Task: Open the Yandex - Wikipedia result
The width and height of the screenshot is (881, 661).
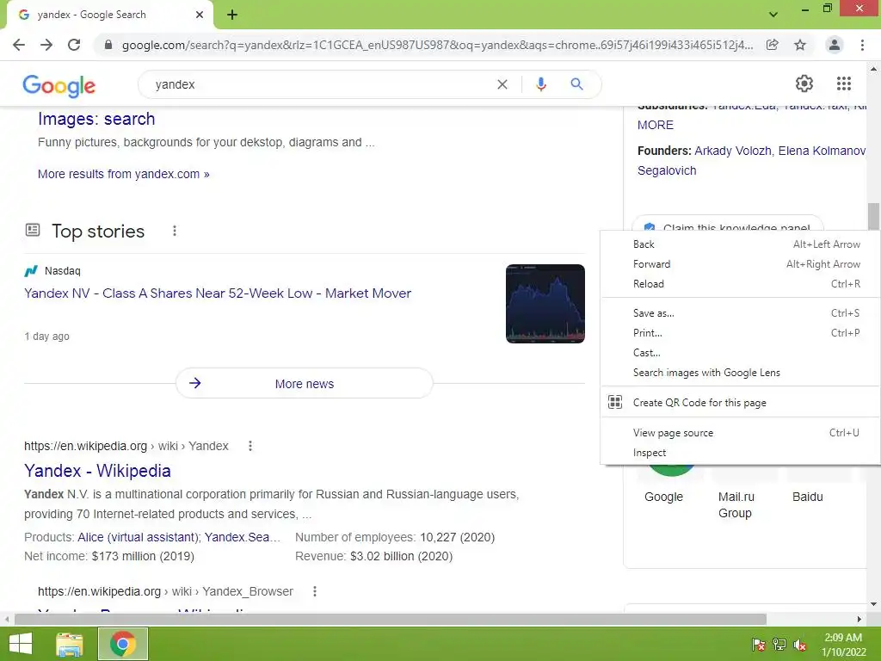Action: point(97,471)
